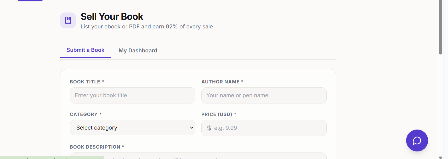Click the dollar sign icon in price field
This screenshot has width=448, height=159.
[209, 128]
